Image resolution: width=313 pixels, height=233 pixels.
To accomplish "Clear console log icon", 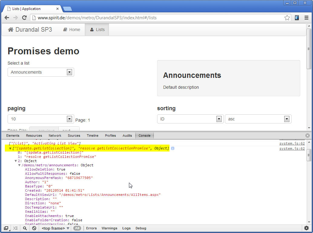I will pos(34,228).
